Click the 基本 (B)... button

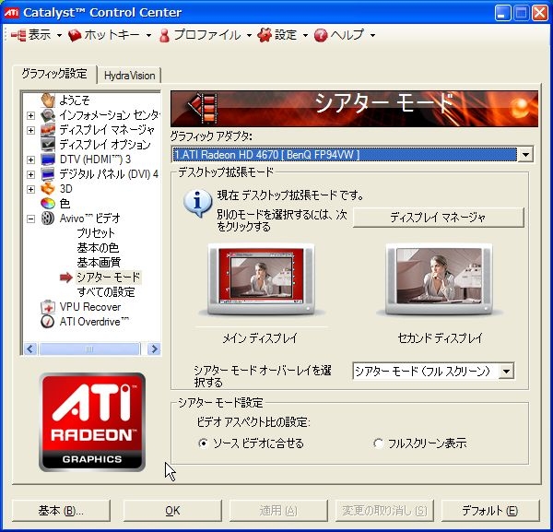[x=61, y=511]
